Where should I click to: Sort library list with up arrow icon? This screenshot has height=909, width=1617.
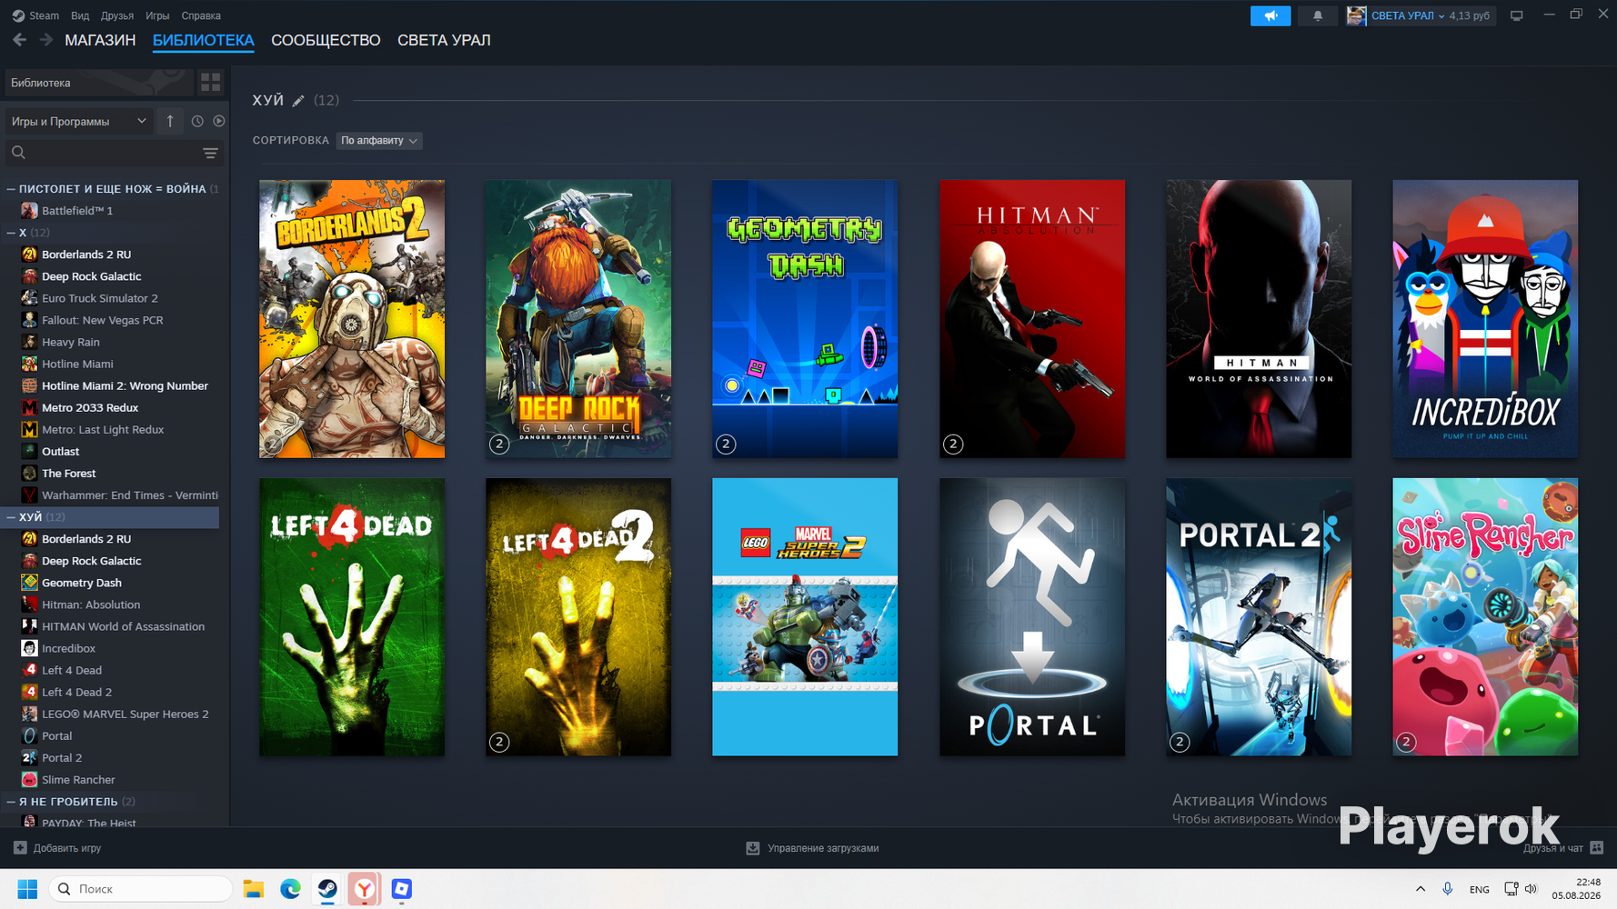(x=170, y=121)
